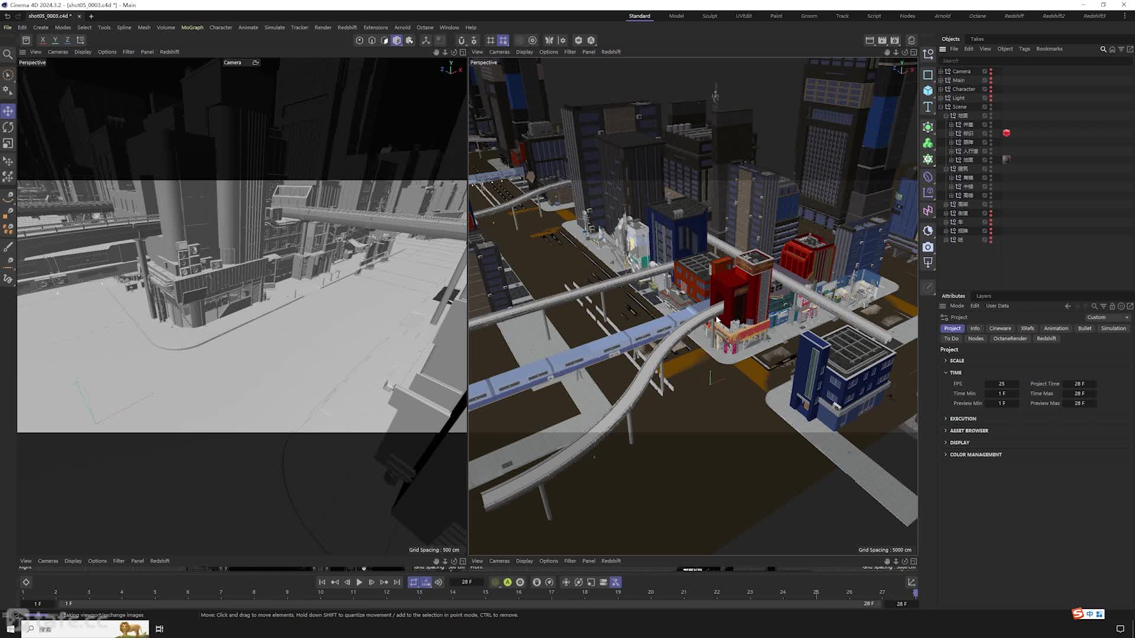
Task: Open the XRefs project tab
Action: (x=1027, y=328)
